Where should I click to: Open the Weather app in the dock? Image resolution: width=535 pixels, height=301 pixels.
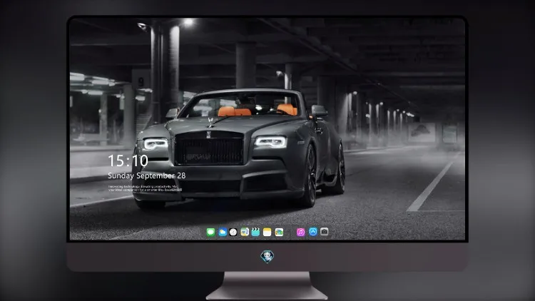click(223, 233)
